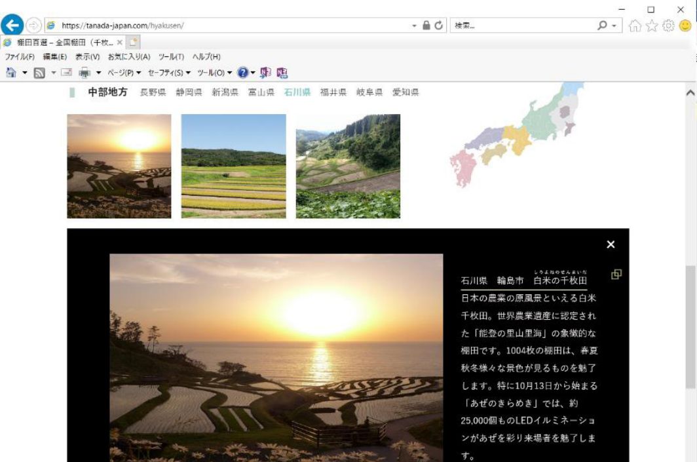The height and width of the screenshot is (462, 697).
Task: Click the vertical scrollbar thumb
Action: (690, 327)
